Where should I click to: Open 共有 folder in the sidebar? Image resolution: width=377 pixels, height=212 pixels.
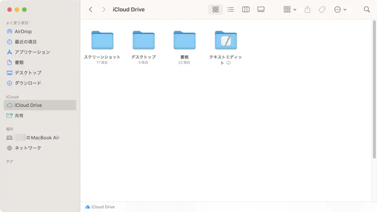(x=19, y=115)
